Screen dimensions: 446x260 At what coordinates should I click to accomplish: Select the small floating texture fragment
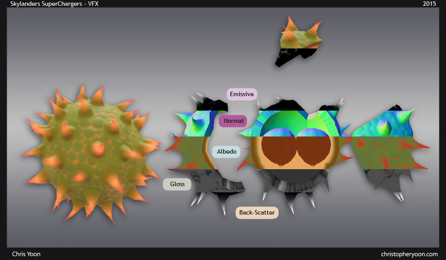pos(298,42)
